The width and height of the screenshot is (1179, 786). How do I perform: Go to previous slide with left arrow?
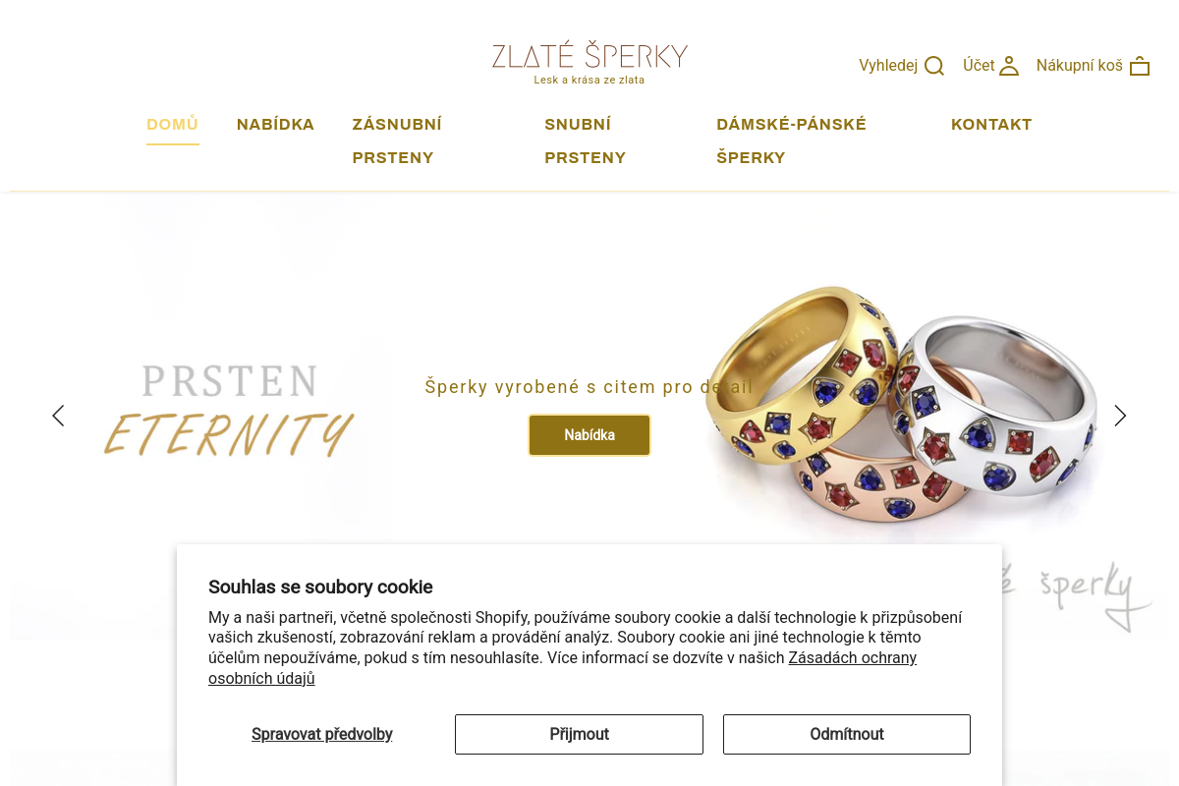pyautogui.click(x=57, y=416)
